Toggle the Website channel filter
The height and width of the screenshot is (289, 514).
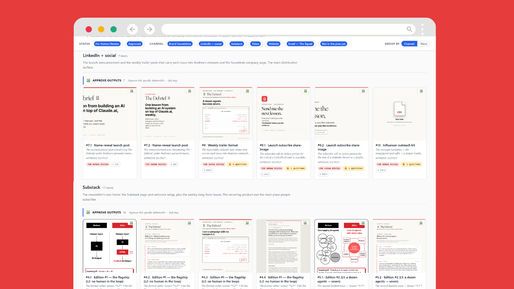tap(274, 44)
